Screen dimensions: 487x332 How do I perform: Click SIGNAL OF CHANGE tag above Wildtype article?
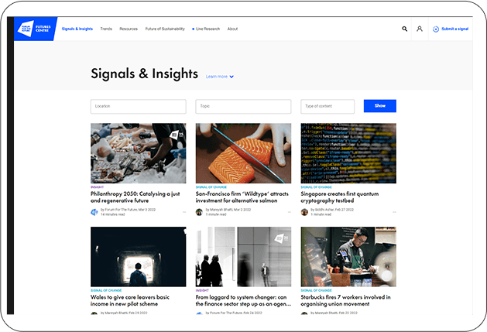(211, 187)
